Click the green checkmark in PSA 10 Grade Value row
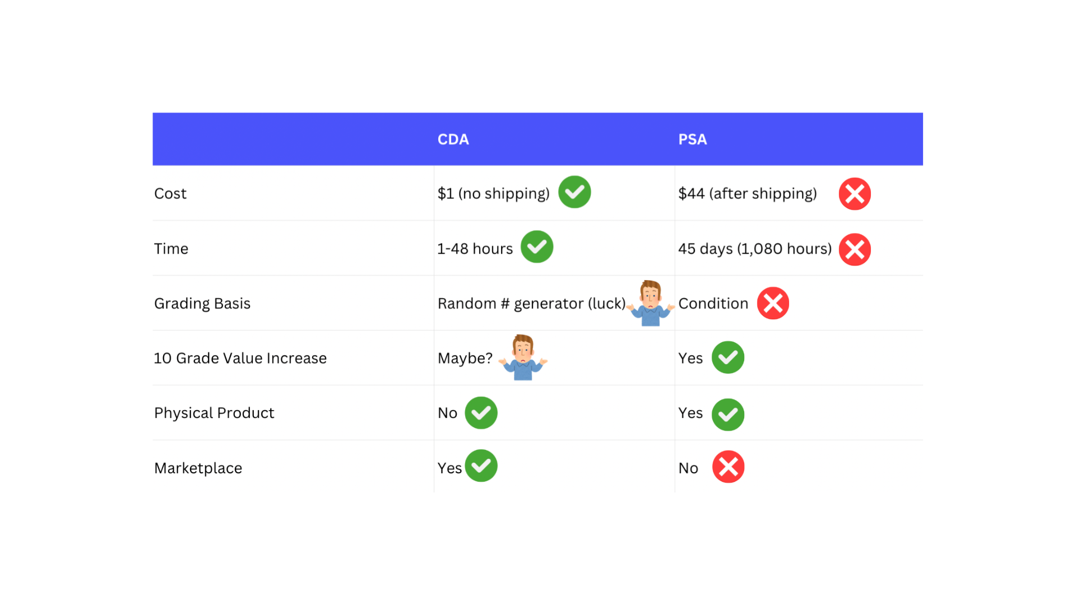The height and width of the screenshot is (605, 1076). (x=728, y=357)
